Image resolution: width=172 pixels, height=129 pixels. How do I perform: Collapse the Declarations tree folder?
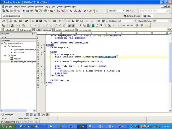coord(5,46)
